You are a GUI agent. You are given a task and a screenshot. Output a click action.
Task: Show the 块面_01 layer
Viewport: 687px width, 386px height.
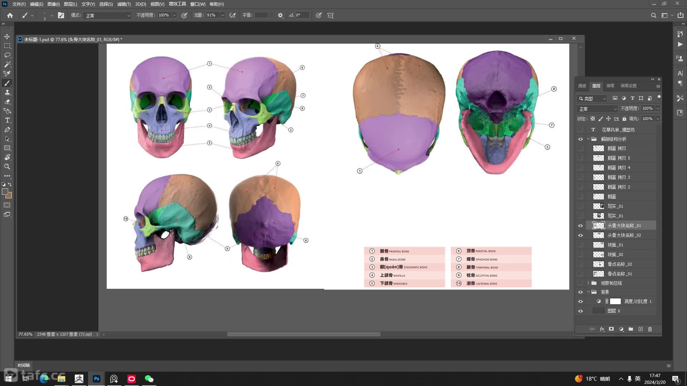tap(580, 245)
